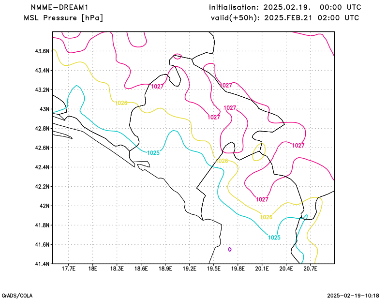Click the 20.7E longitude axis label

311,269
